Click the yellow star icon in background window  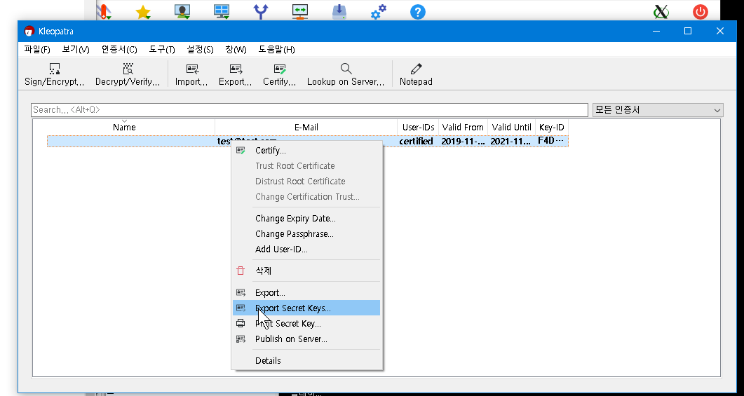coord(143,12)
